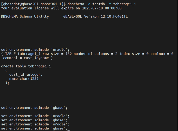Screen dimensions: 178x131
Task: Click the last sqlmode 'gbase' line
Action: click(x=34, y=128)
